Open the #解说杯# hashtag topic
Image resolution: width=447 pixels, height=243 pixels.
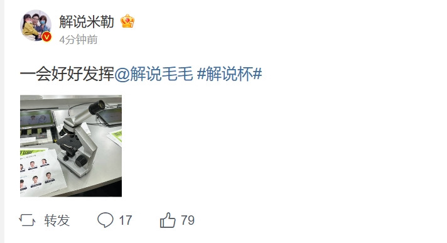(229, 74)
